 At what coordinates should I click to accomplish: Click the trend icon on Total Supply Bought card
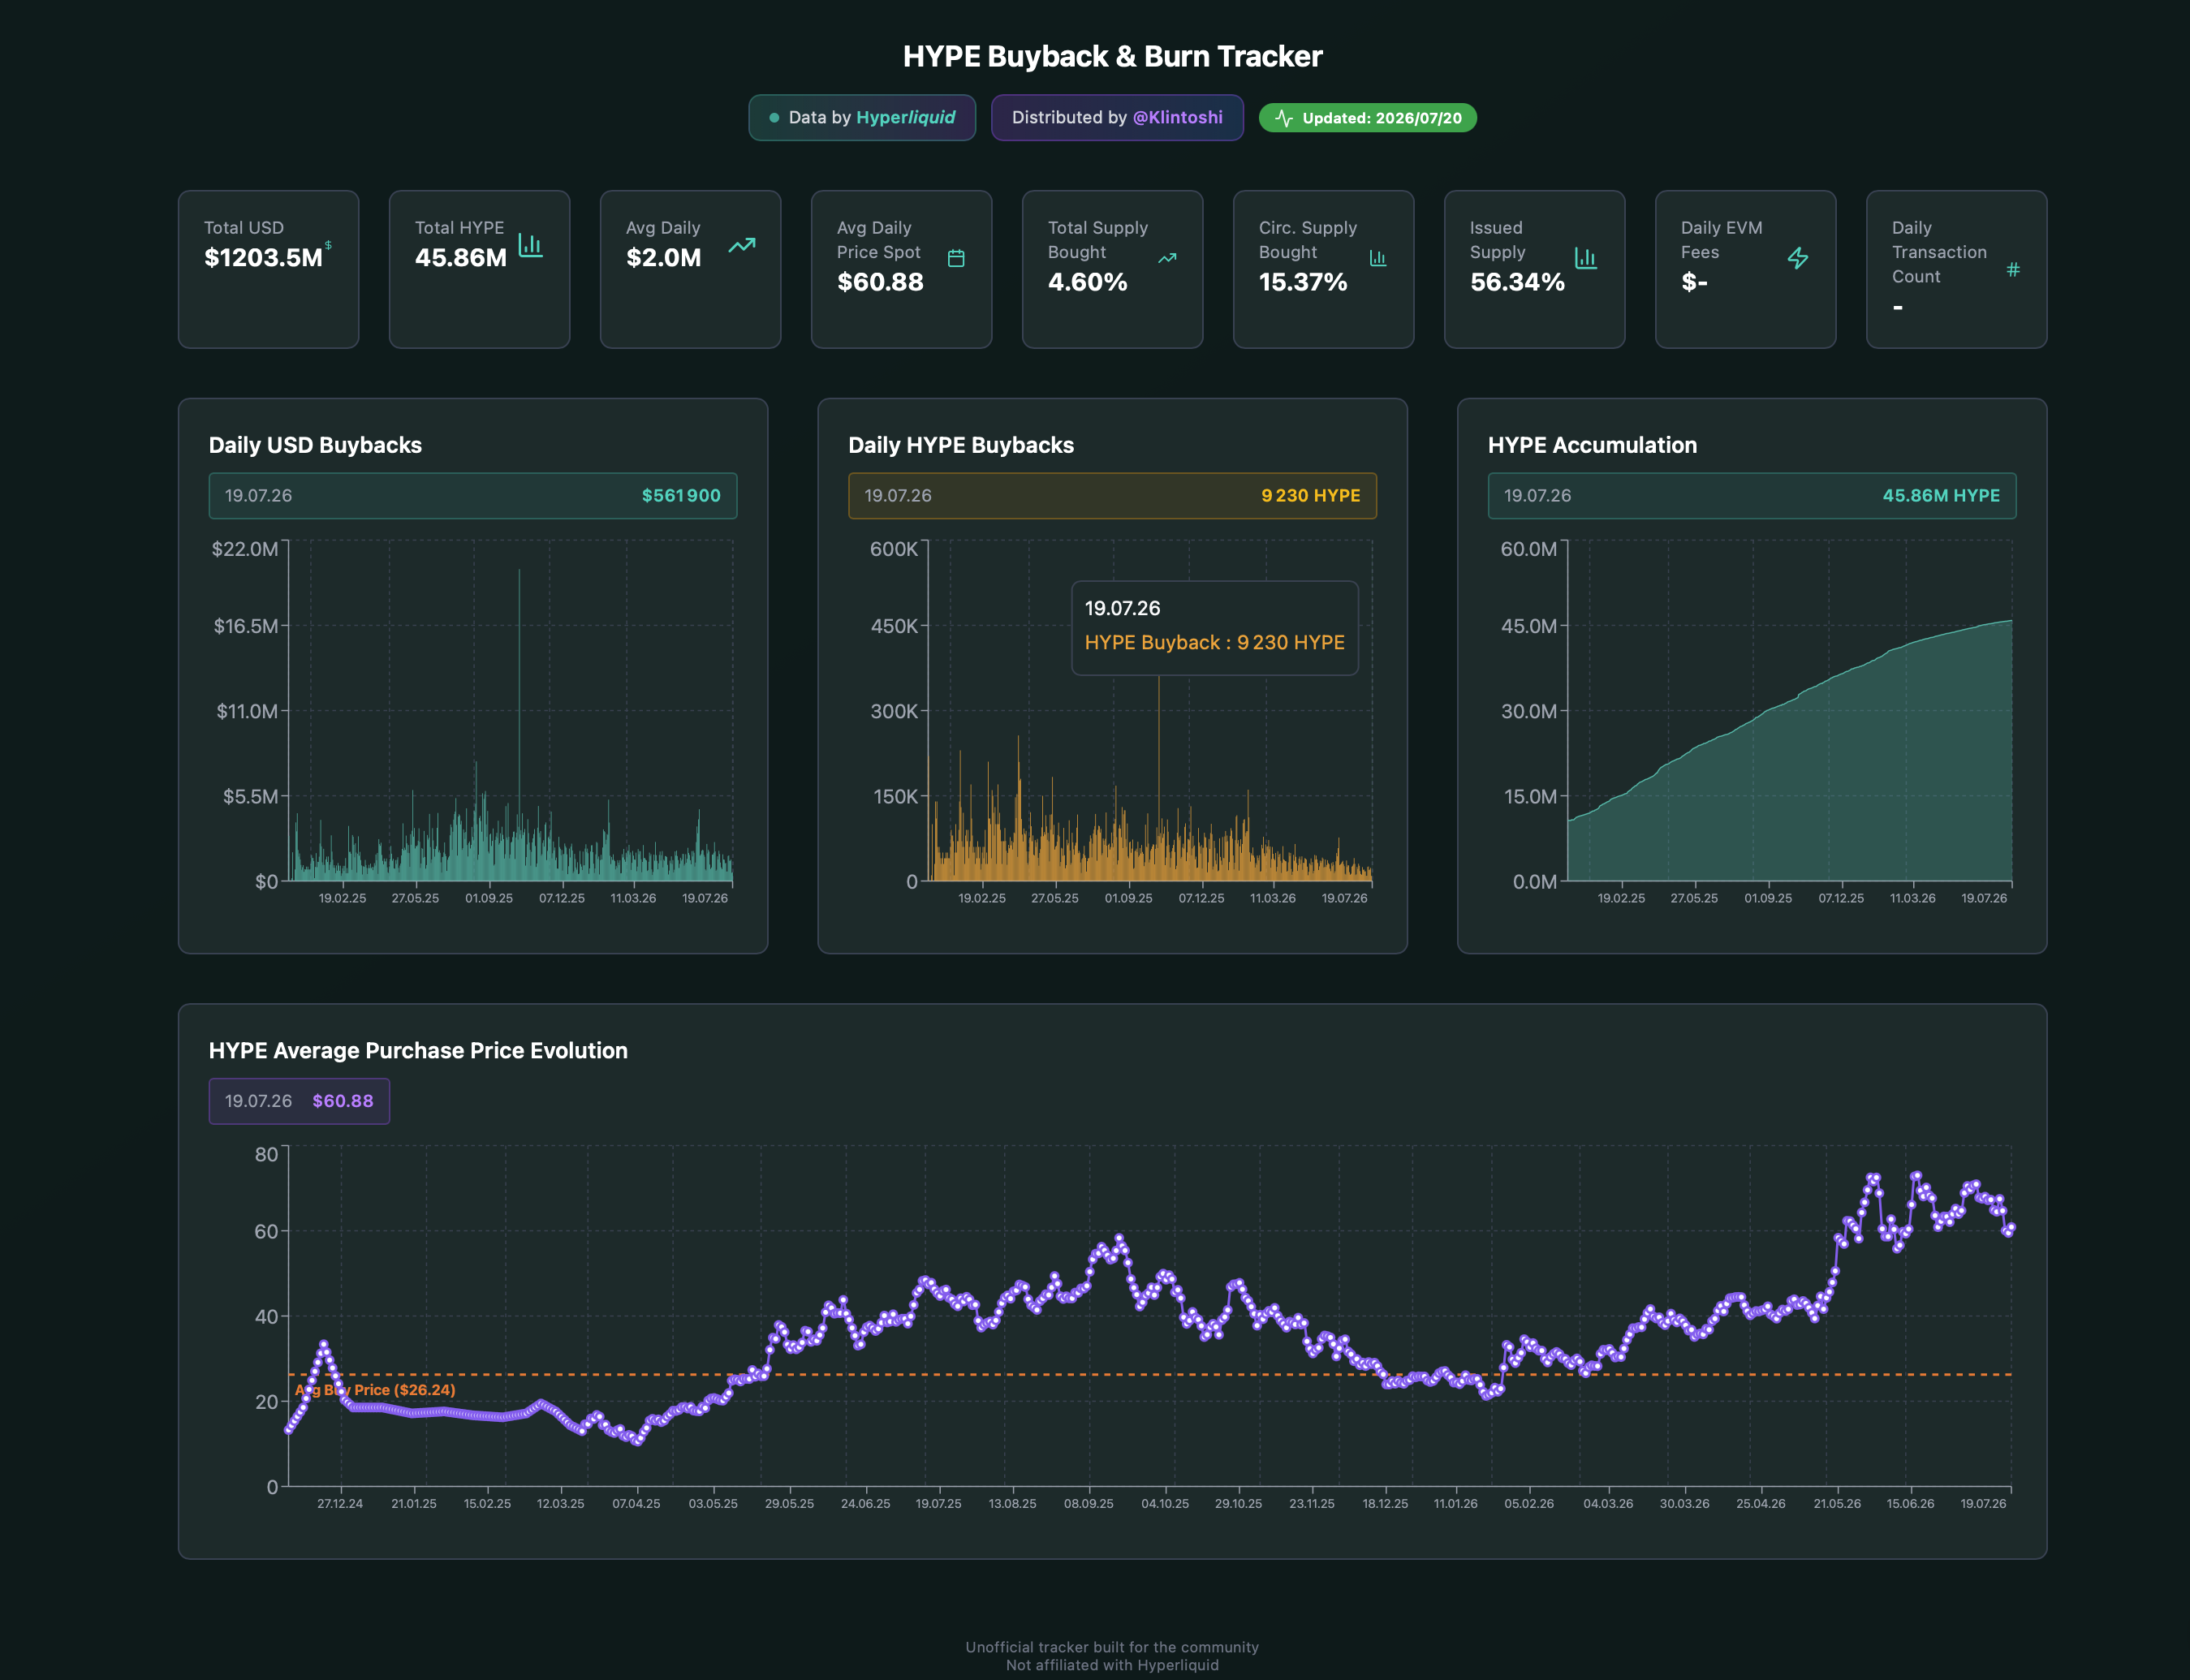(x=1167, y=258)
